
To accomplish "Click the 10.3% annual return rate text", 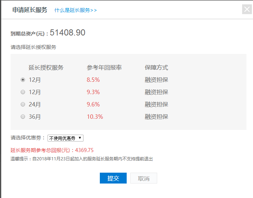I will (95, 117).
